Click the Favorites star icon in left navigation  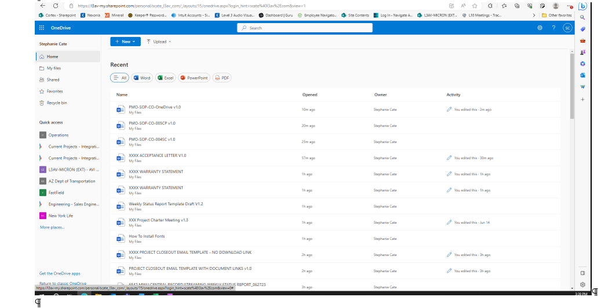[42, 91]
